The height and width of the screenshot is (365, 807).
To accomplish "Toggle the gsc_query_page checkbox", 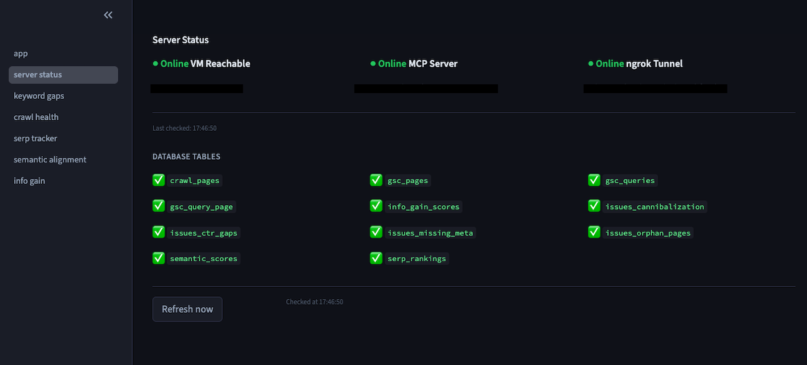I will click(158, 206).
